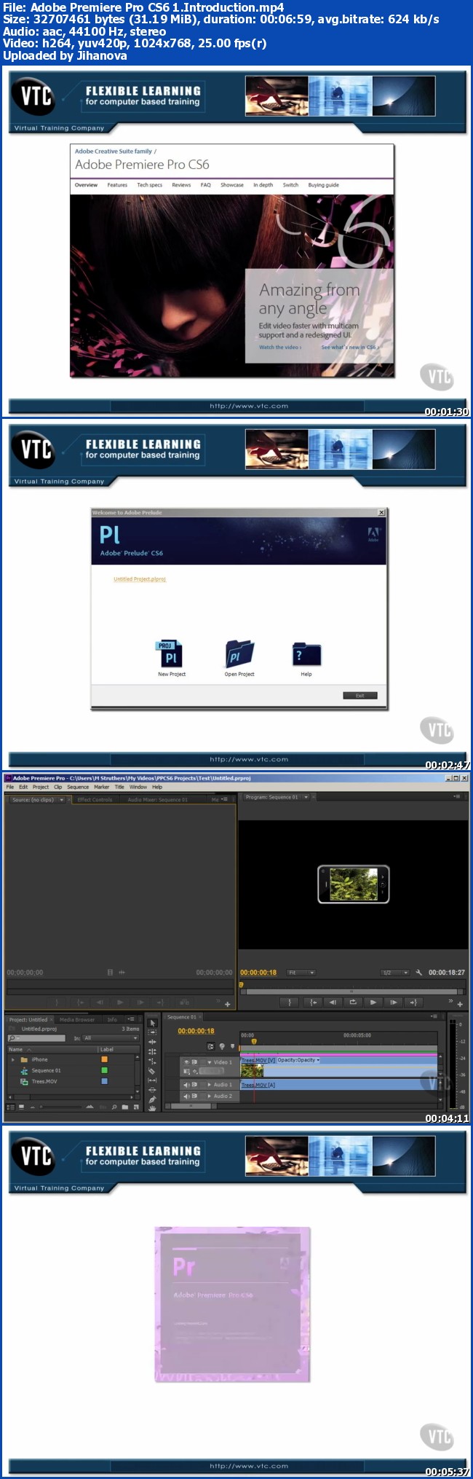Select the Selection arrow tool in Premiere's Tools panel
The image size is (473, 1479).
(x=152, y=1023)
